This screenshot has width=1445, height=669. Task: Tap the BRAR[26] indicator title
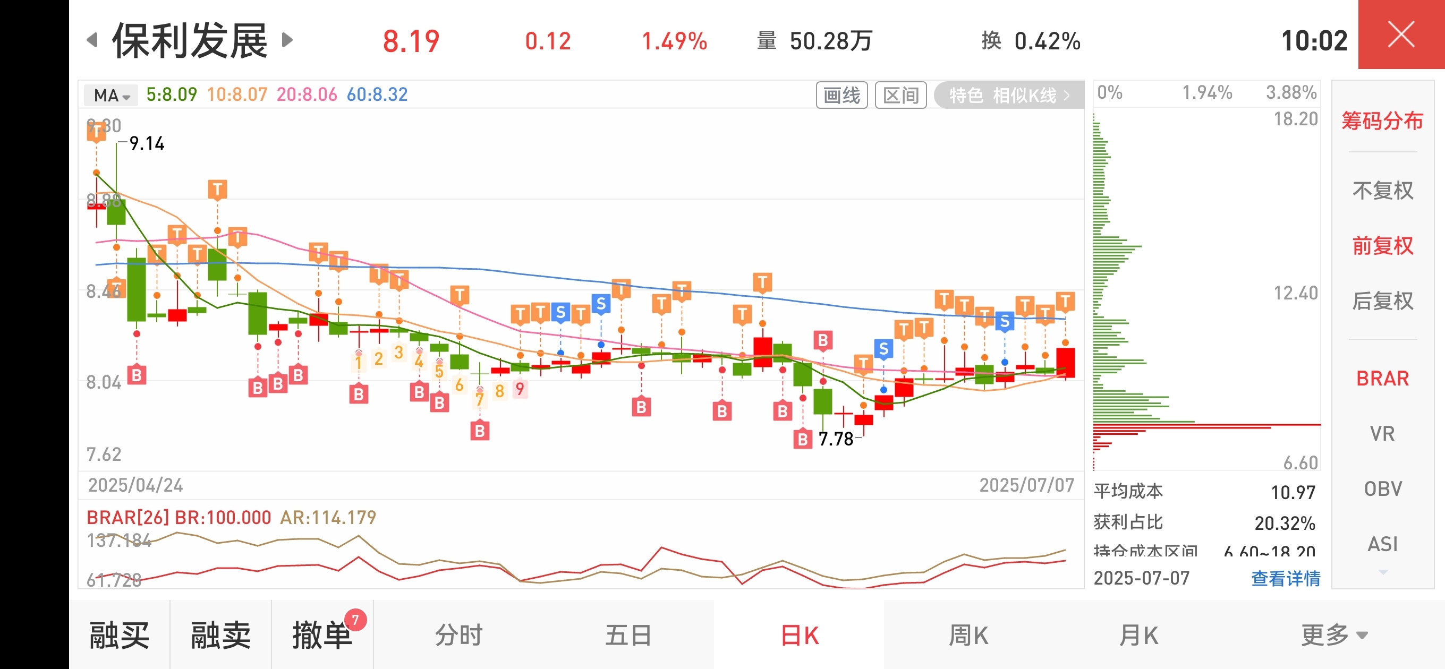(x=127, y=517)
